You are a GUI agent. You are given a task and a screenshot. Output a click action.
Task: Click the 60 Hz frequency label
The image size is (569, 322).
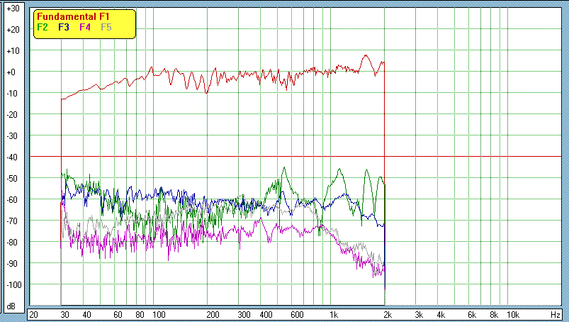click(x=118, y=315)
